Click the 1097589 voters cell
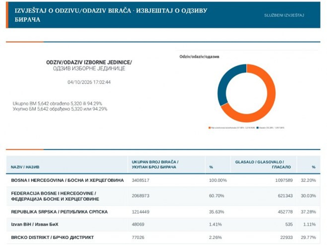The height and width of the screenshot is (245, 327). [283, 180]
